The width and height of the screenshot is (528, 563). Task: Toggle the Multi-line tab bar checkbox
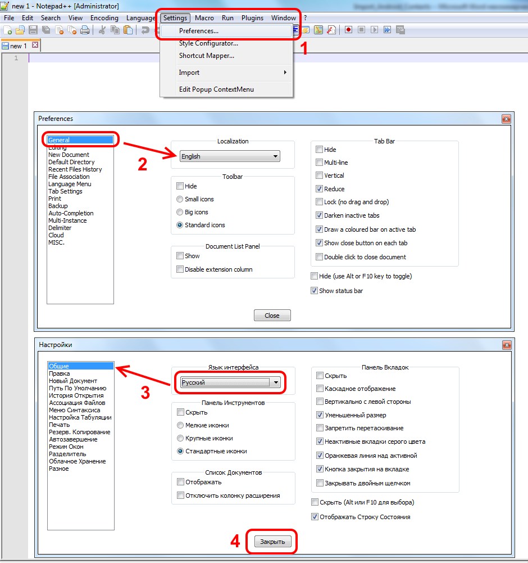point(319,163)
